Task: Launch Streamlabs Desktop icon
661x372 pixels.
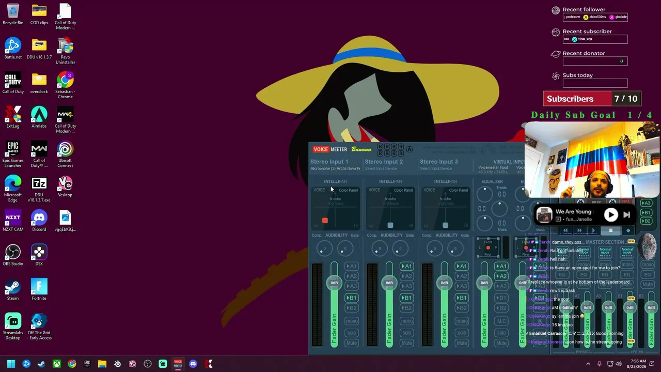Action: [x=13, y=327]
